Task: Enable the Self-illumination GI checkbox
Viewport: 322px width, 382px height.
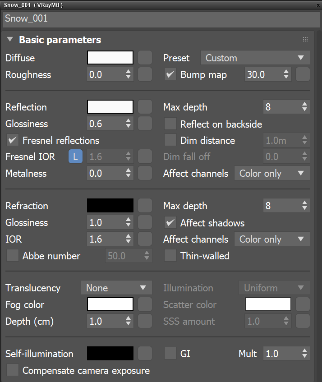Action: (170, 354)
